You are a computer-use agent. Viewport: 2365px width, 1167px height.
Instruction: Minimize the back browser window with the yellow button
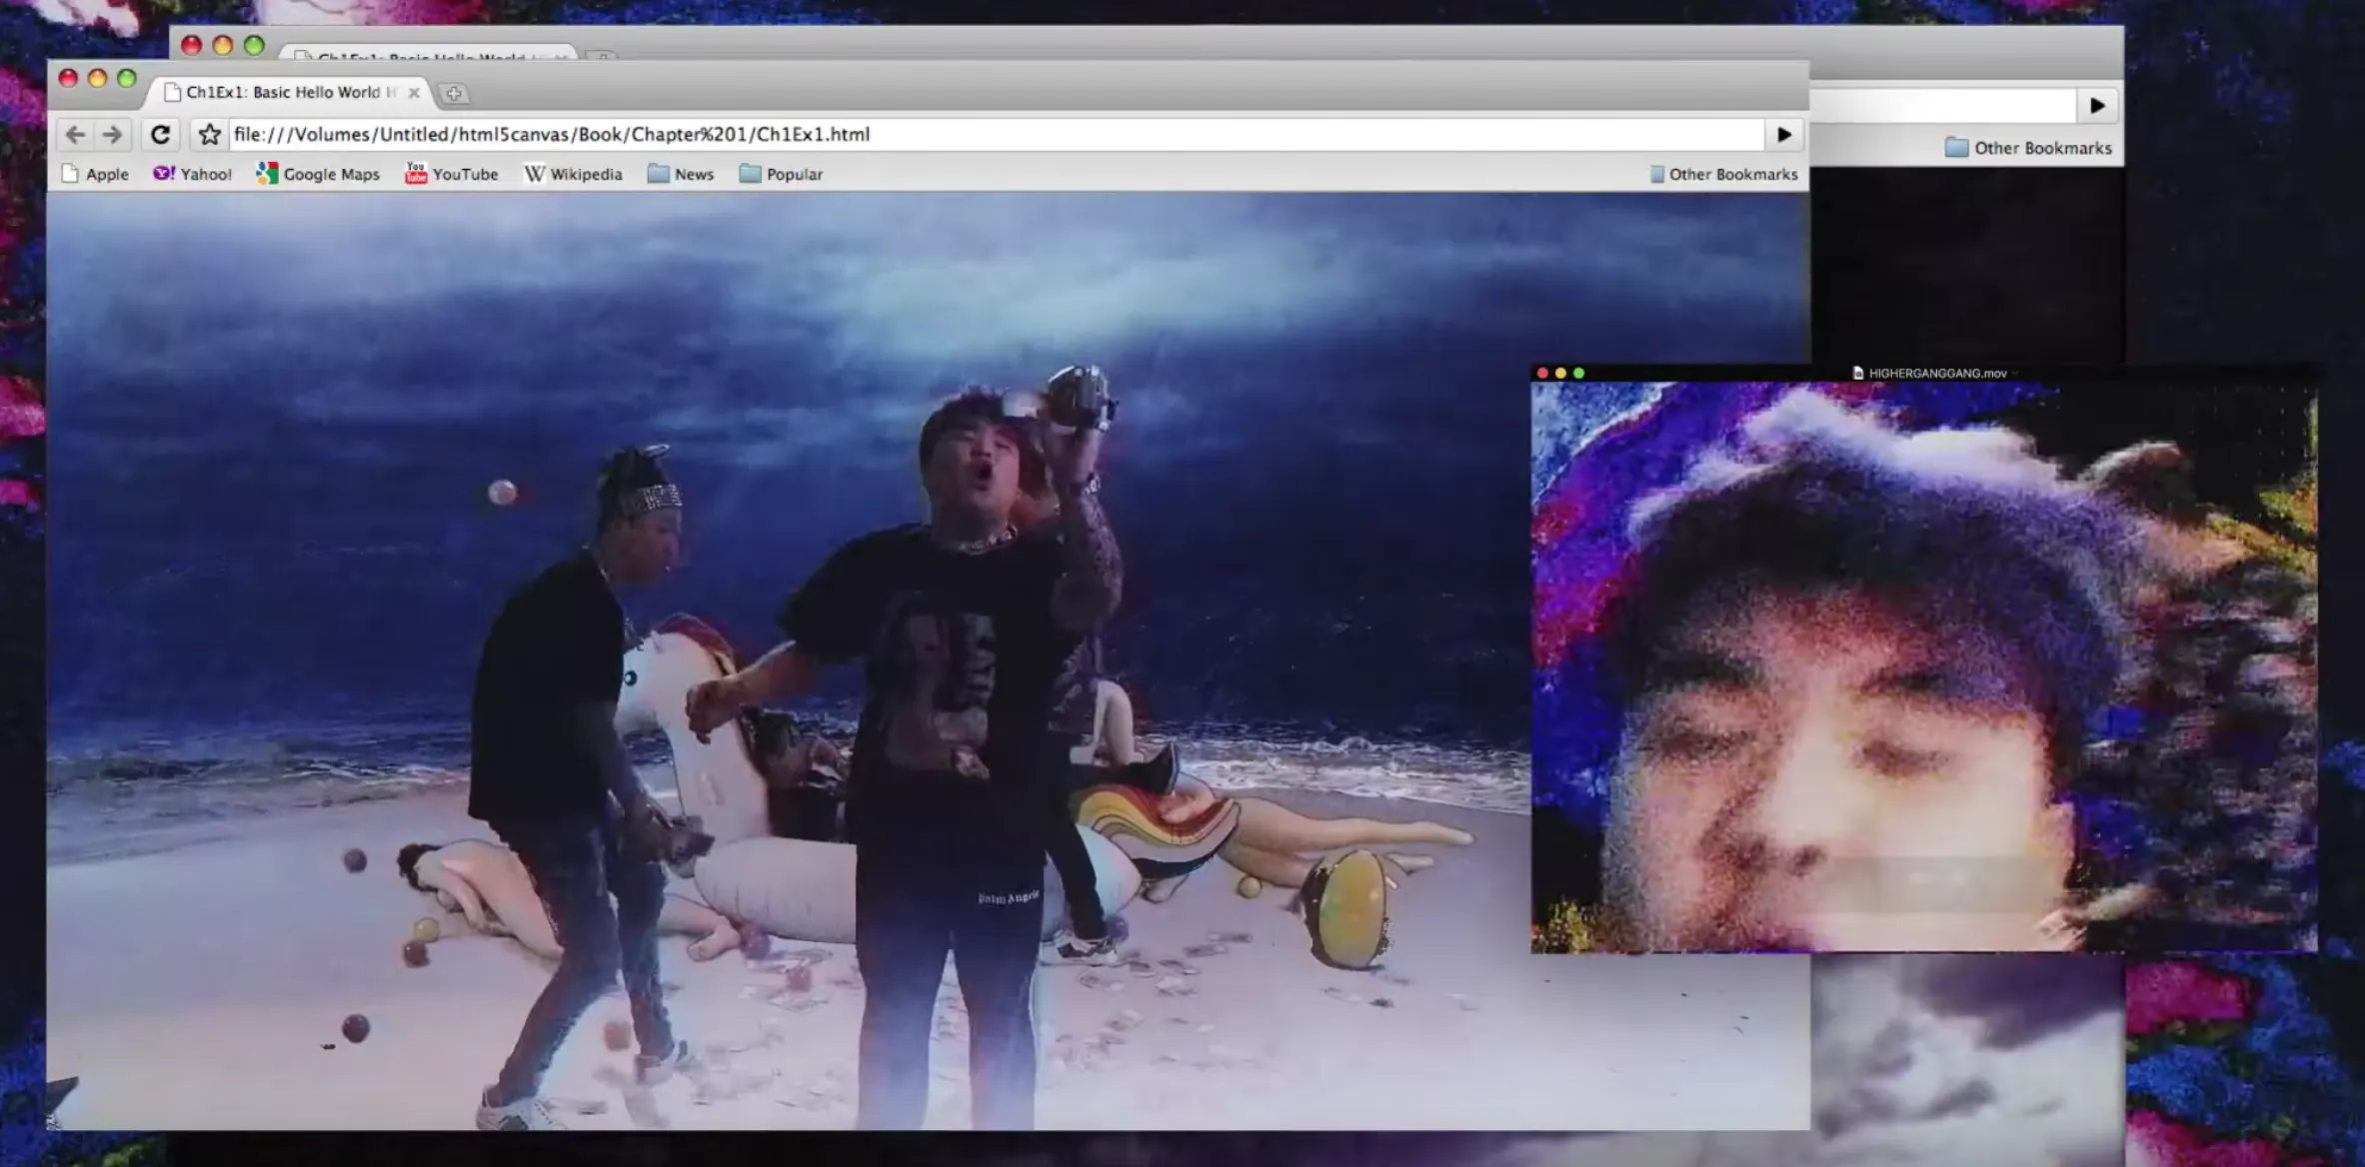click(x=223, y=45)
